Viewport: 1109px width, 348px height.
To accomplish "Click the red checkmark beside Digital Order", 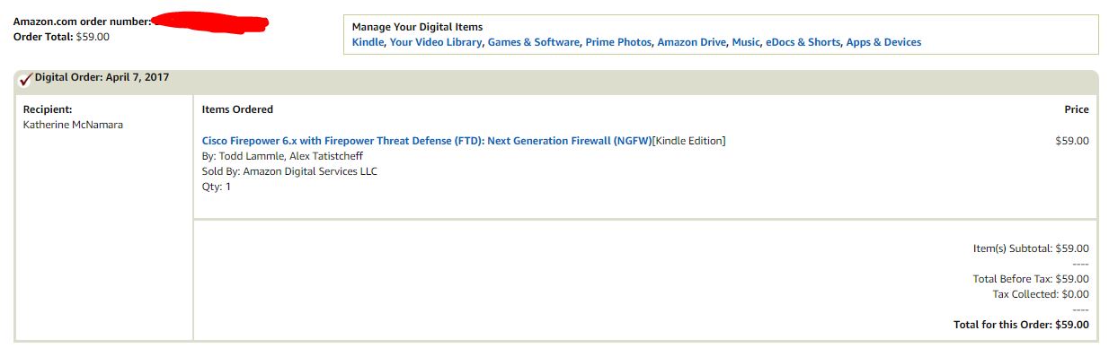I will tap(25, 80).
